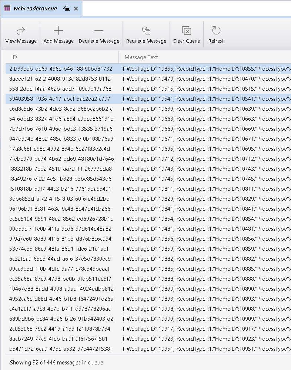Click the Requeue Message icon
This screenshot has height=370, width=291.
tap(146, 30)
